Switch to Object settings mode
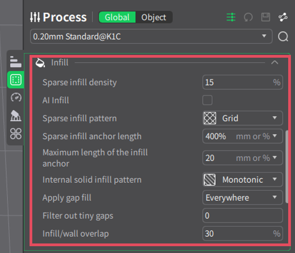Image resolution: width=295 pixels, height=253 pixels. pos(154,17)
